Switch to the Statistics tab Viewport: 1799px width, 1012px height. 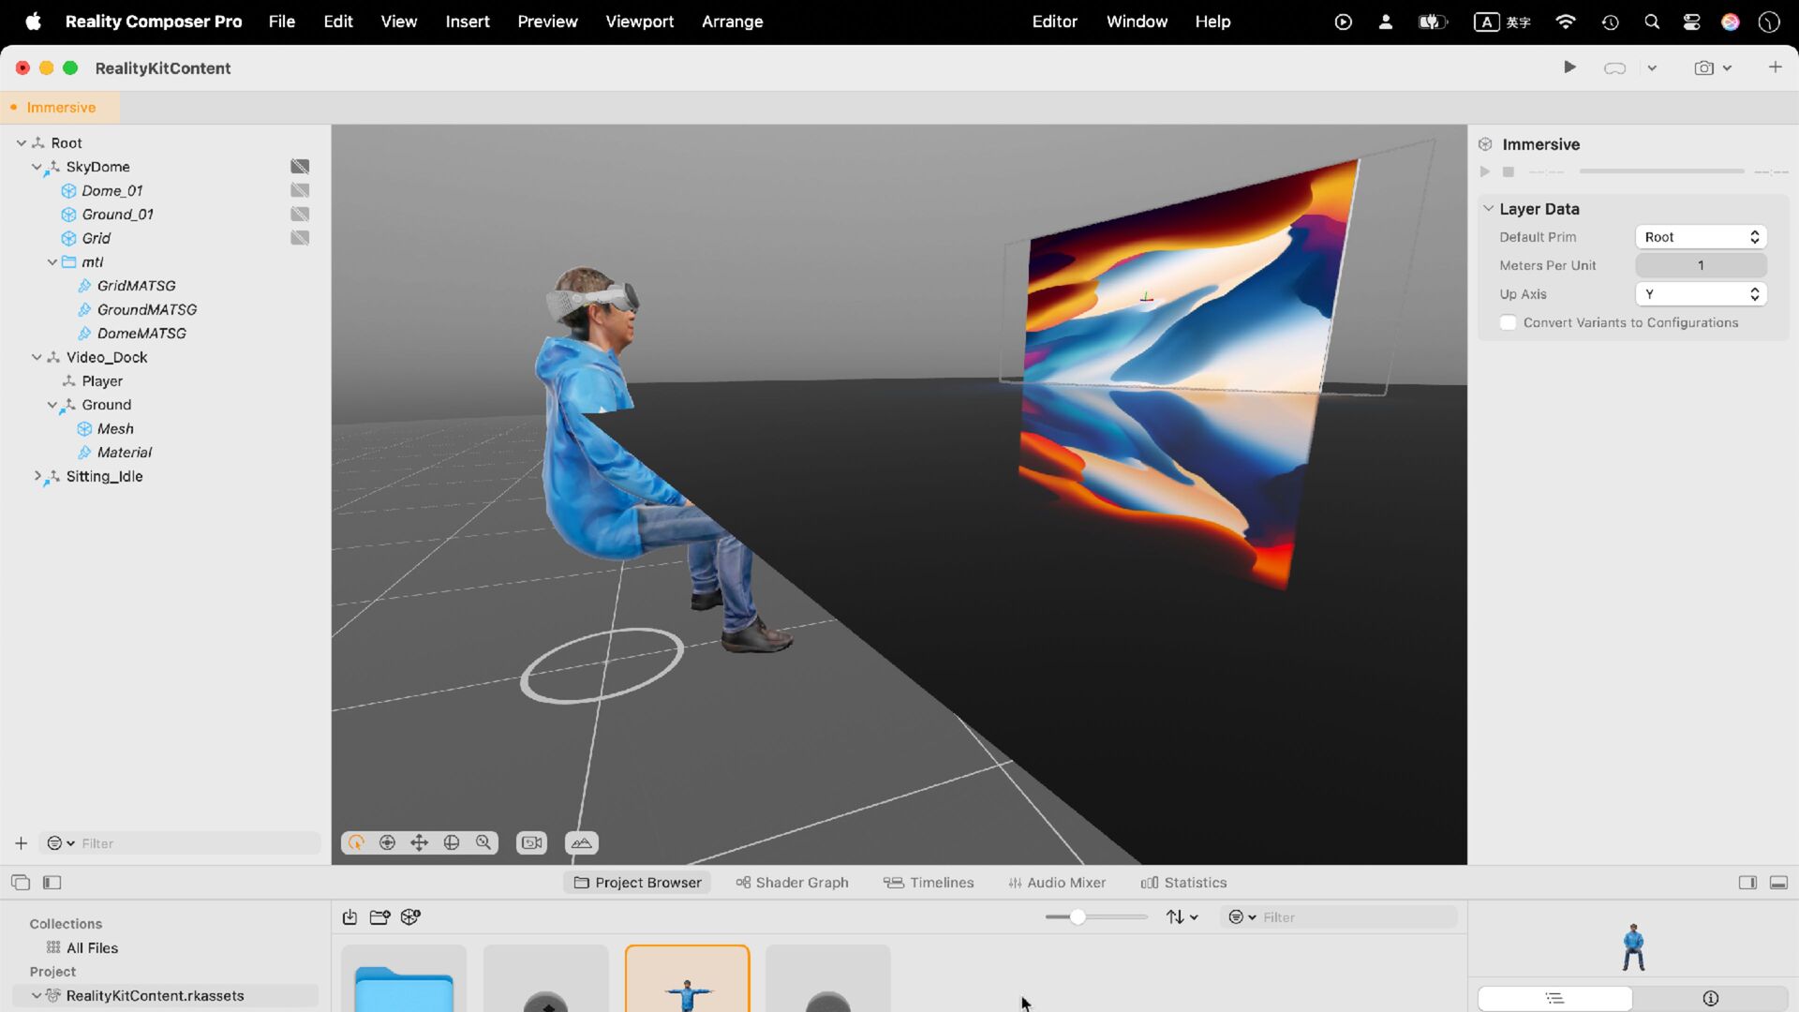[x=1183, y=883]
